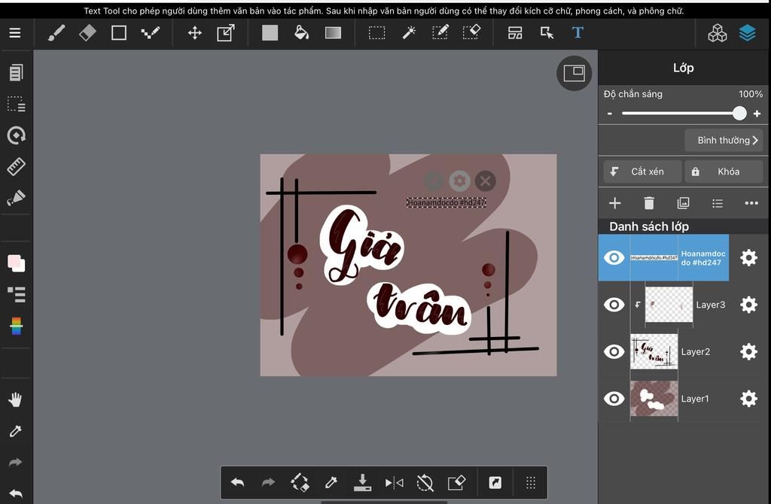
Task: Open the brush list sidebar icon
Action: tap(16, 294)
